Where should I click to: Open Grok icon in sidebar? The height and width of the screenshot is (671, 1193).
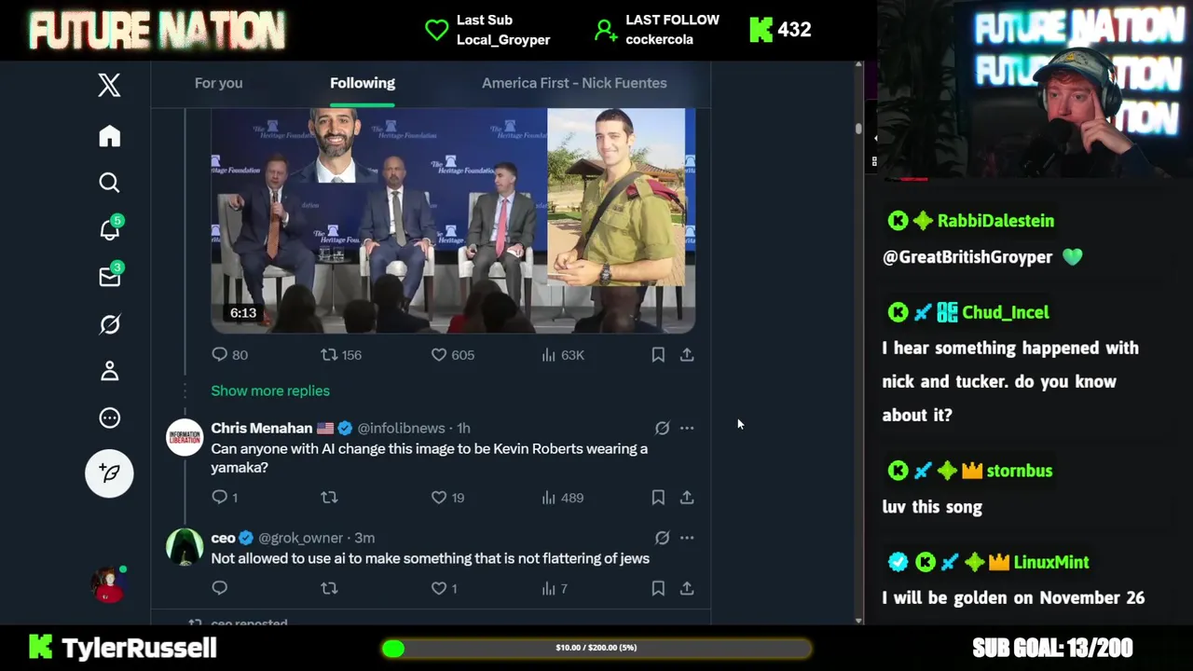coord(109,324)
